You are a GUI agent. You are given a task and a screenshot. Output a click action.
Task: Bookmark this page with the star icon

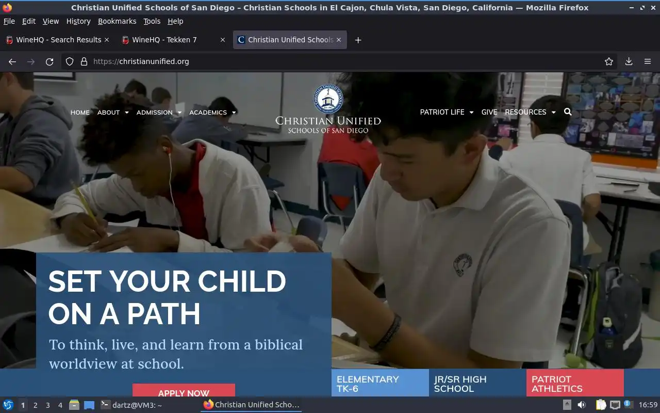pyautogui.click(x=609, y=61)
